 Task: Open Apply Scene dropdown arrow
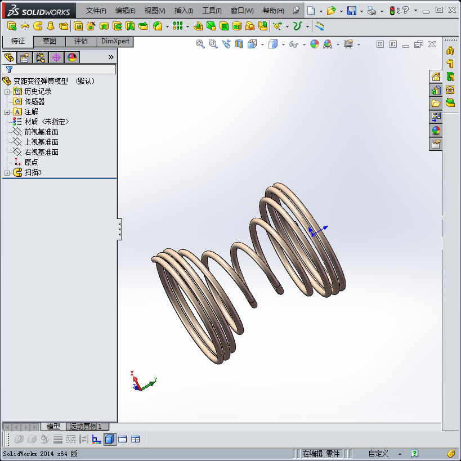pyautogui.click(x=338, y=44)
